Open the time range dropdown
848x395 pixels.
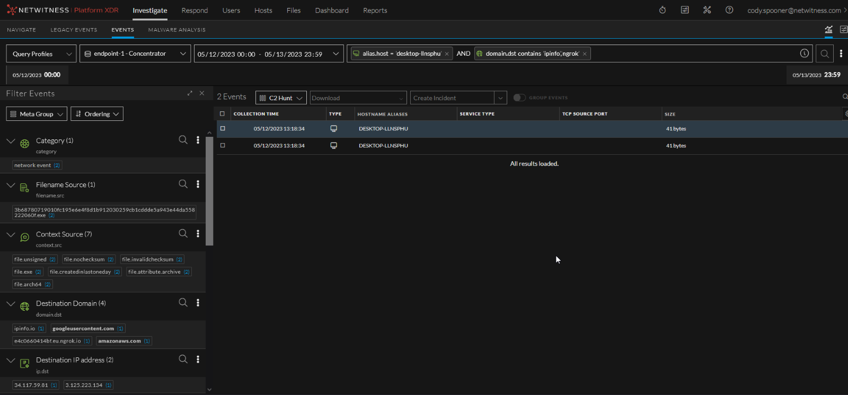(269, 54)
